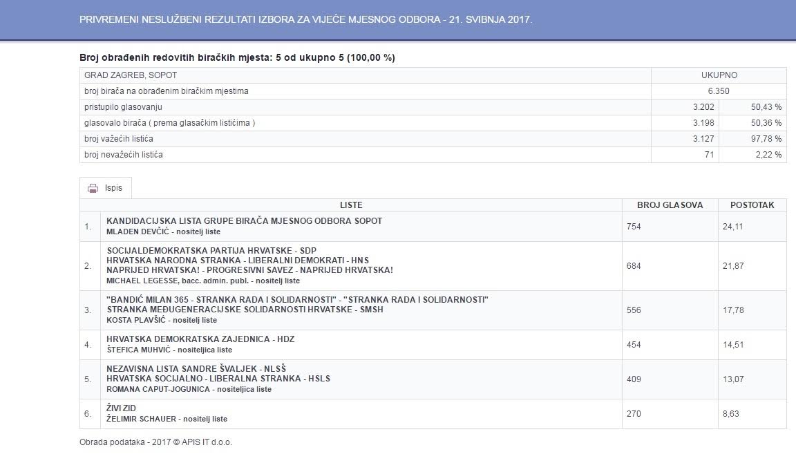The width and height of the screenshot is (796, 463).
Task: Select the 6.350 total voters value
Action: click(719, 91)
